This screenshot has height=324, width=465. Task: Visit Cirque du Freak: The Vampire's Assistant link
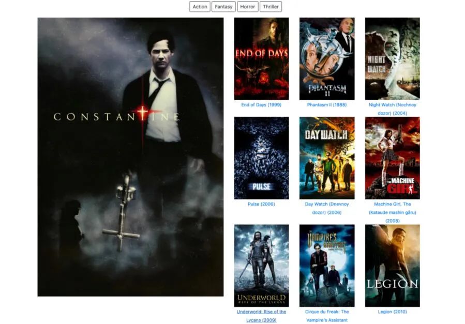tap(327, 316)
